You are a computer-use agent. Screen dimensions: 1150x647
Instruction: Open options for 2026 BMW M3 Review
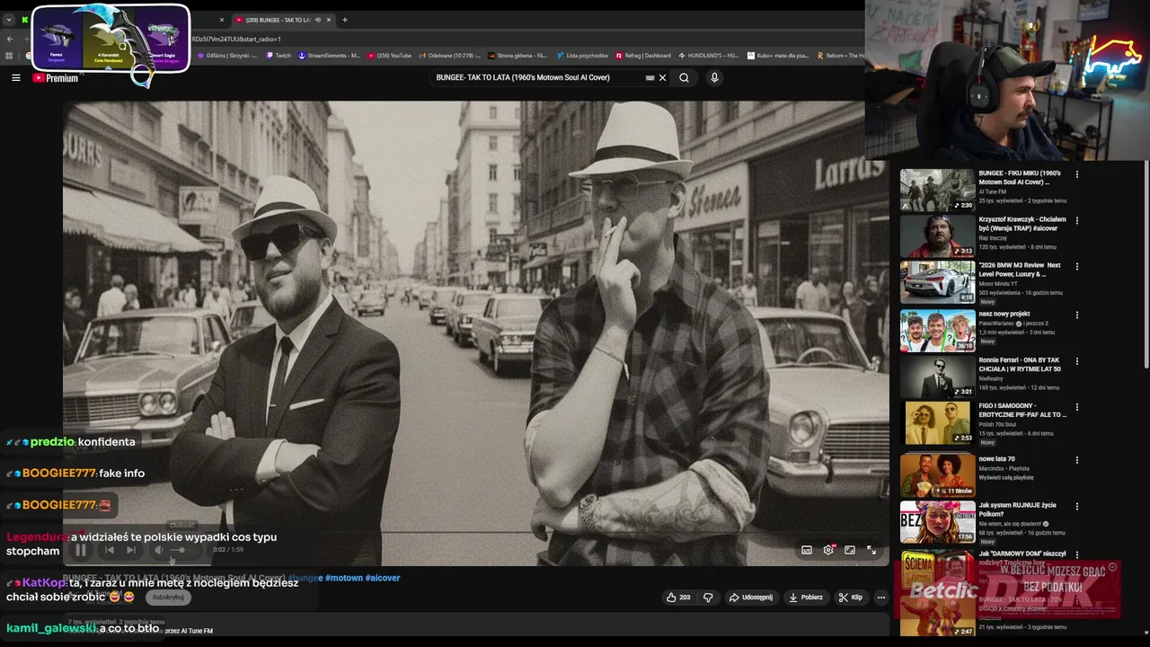tap(1077, 266)
